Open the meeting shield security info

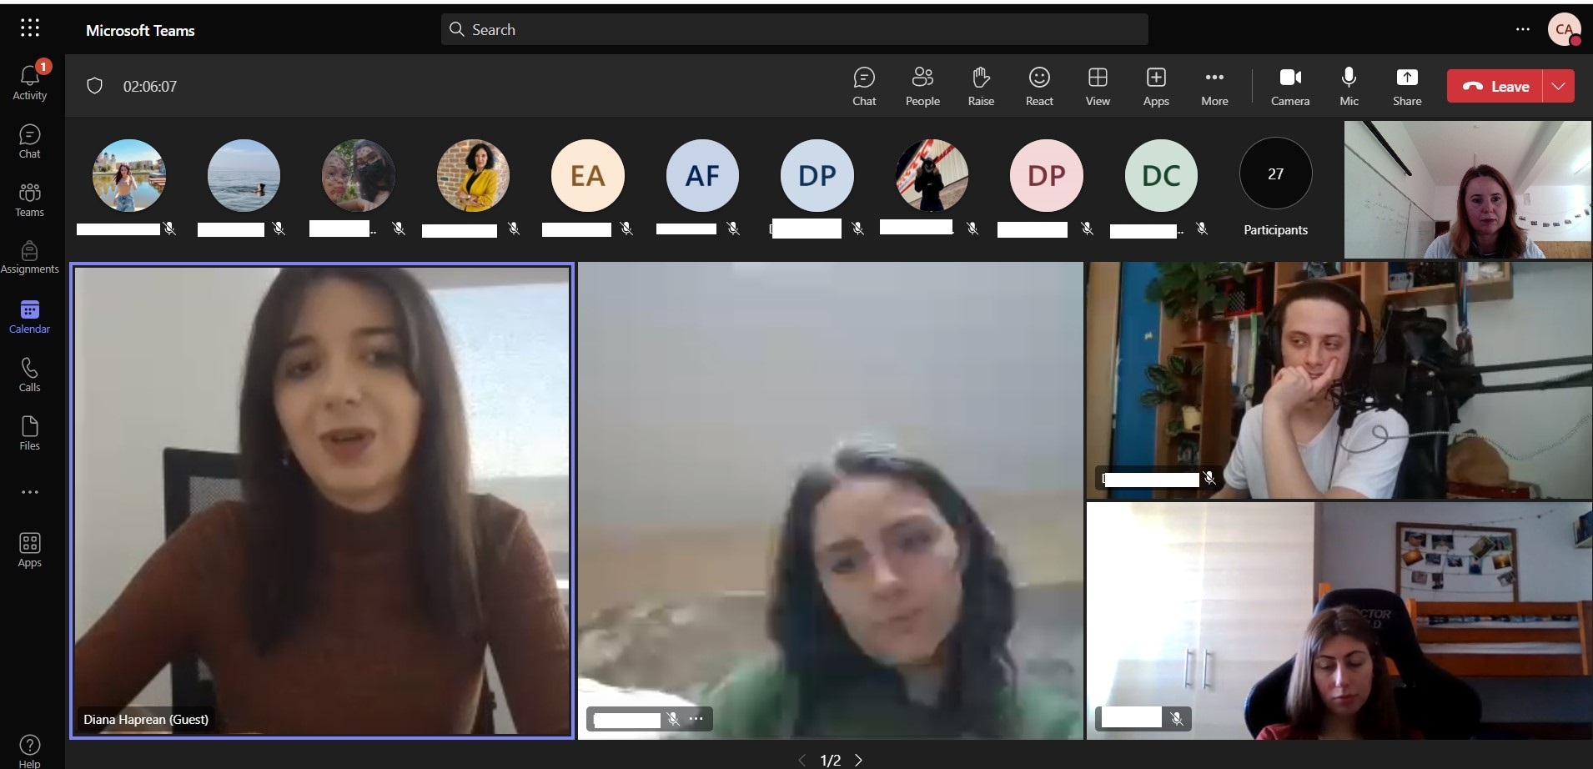[95, 86]
